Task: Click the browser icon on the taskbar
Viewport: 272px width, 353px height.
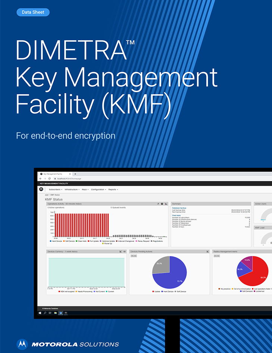Action: coord(61,313)
